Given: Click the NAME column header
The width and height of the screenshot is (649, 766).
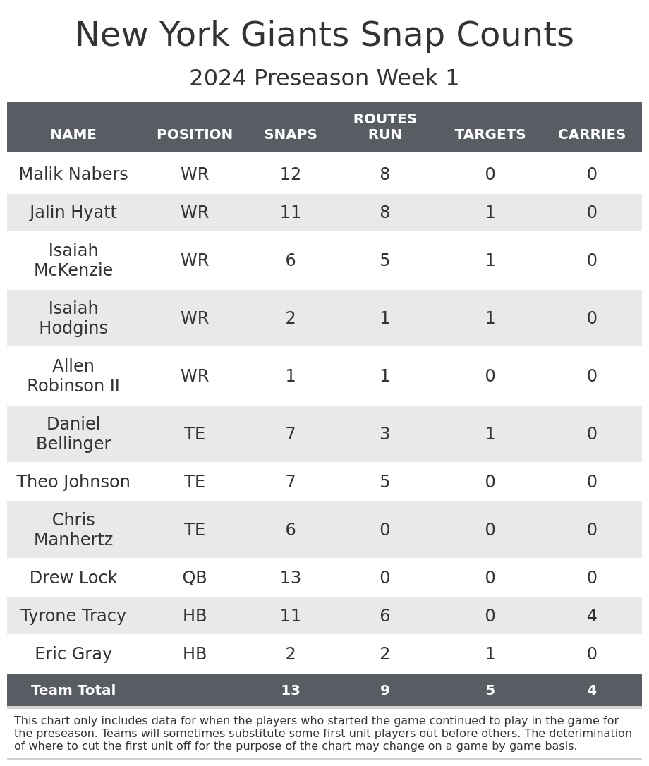Looking at the screenshot, I should tap(73, 135).
